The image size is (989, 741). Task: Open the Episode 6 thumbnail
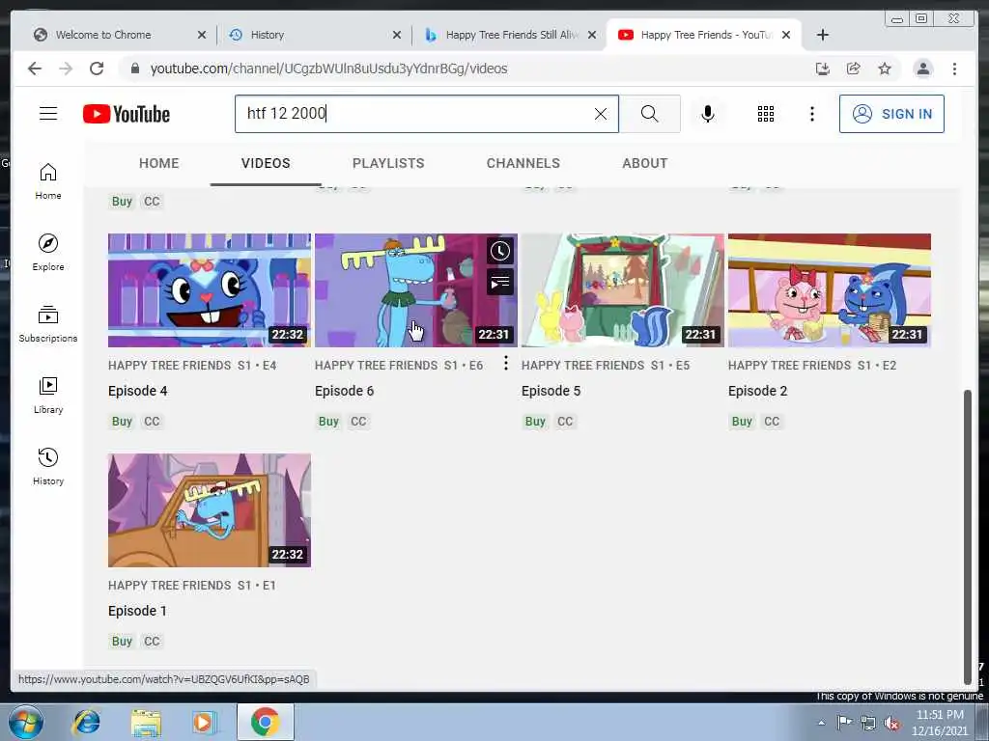415,290
